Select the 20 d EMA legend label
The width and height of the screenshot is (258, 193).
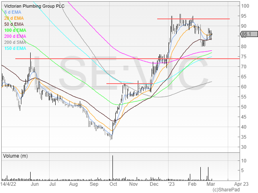[x=14, y=18]
